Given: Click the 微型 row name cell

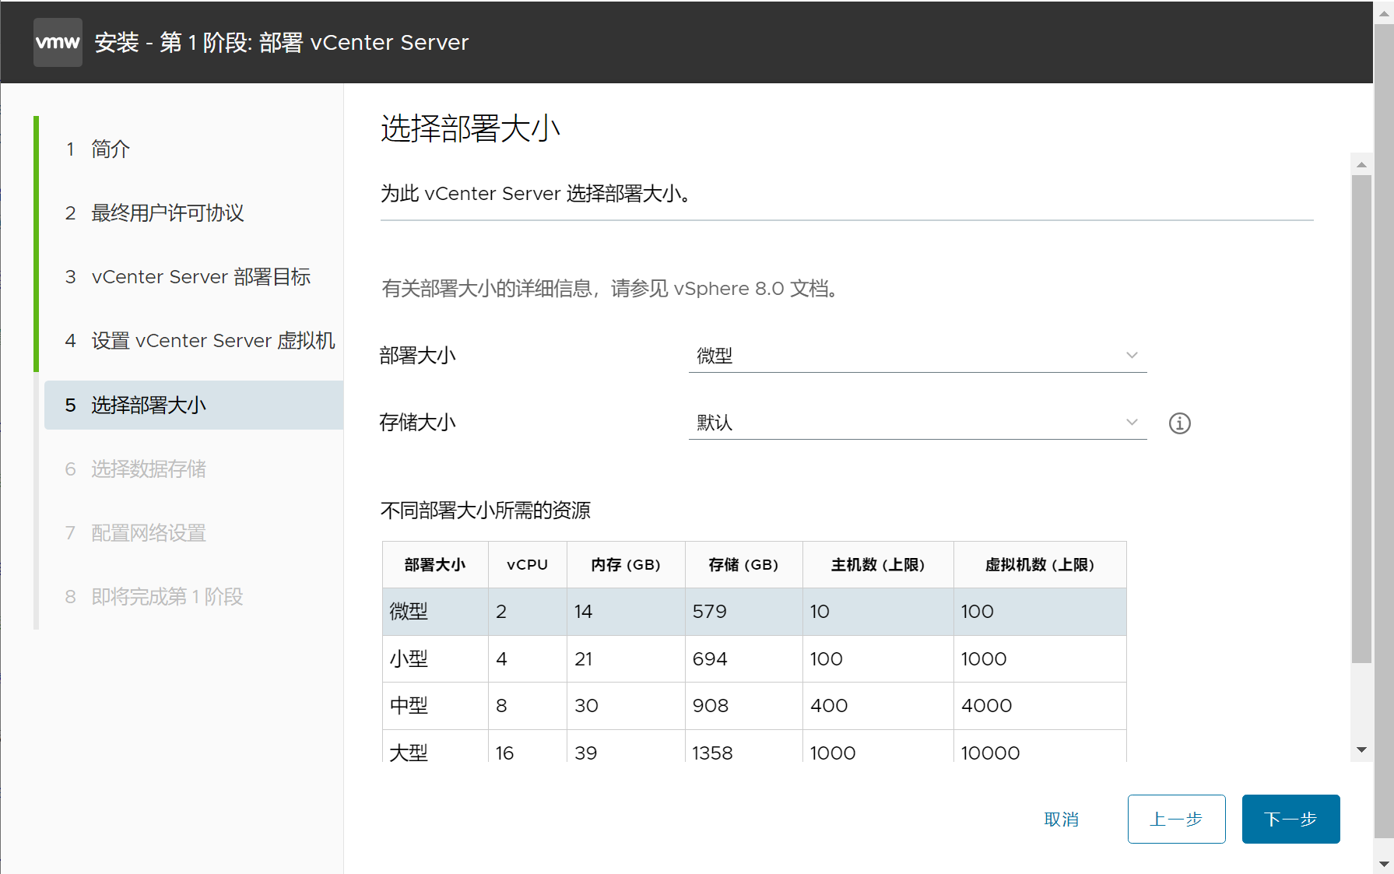Looking at the screenshot, I should 435,612.
